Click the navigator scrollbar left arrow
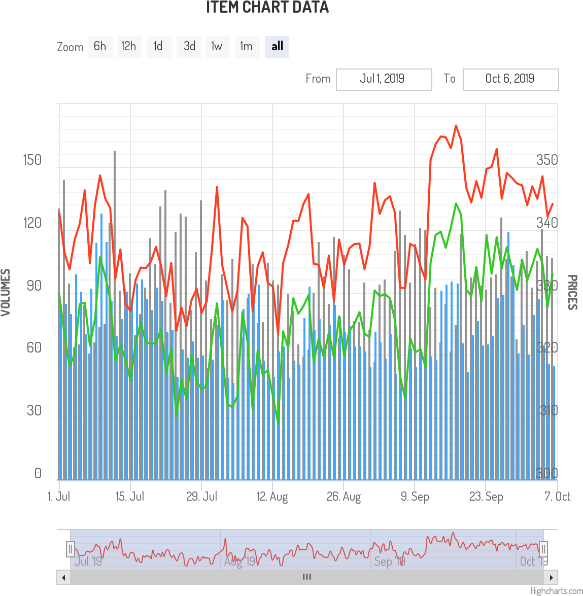This screenshot has width=583, height=596. [63, 577]
